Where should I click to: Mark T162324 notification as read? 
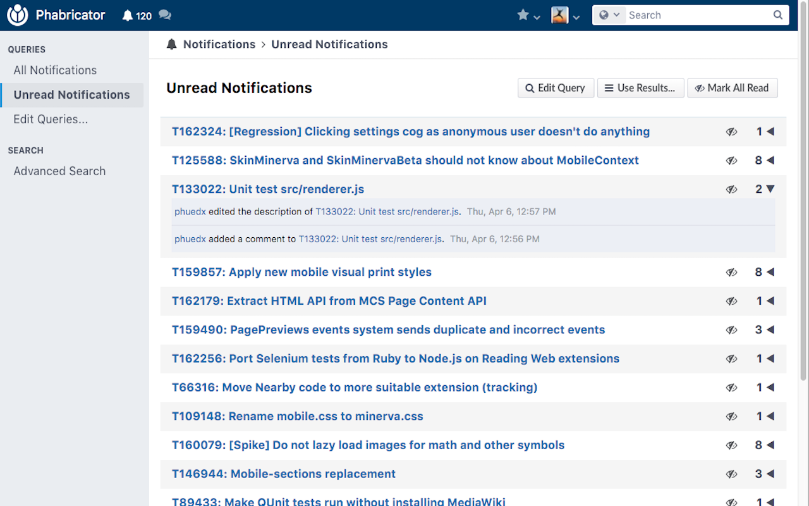click(x=731, y=132)
